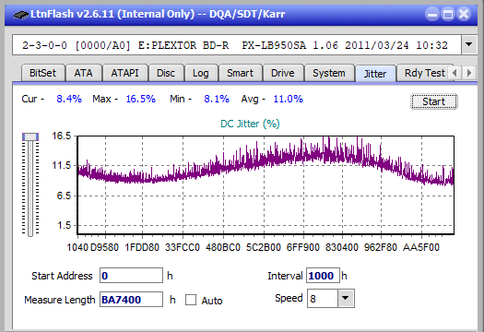Click the Min jitter value 8.1%
Screen dimensions: 484x332
coord(217,99)
